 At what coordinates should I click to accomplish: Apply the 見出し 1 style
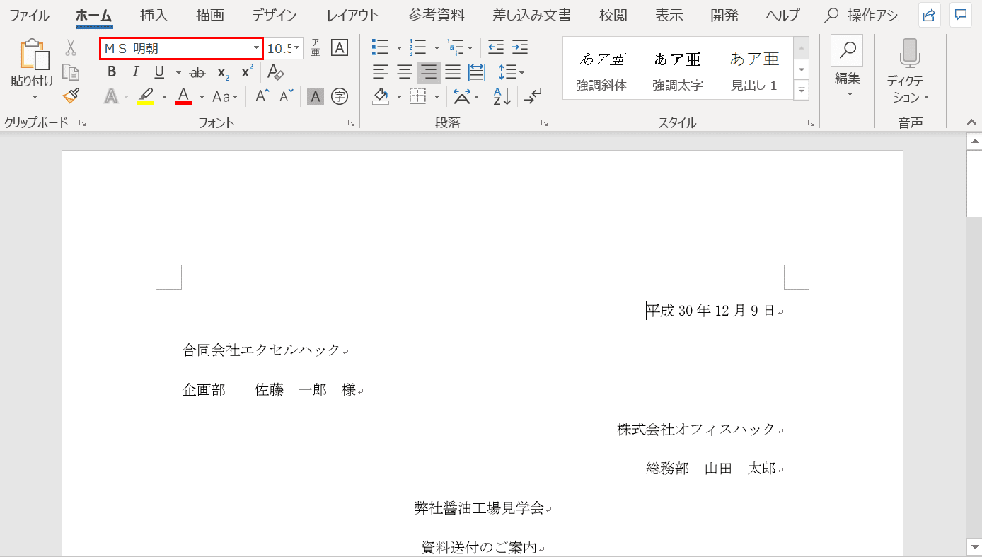[x=754, y=69]
